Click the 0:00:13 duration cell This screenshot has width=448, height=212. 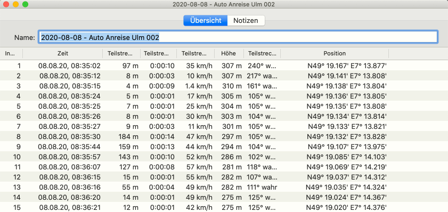coord(162,147)
